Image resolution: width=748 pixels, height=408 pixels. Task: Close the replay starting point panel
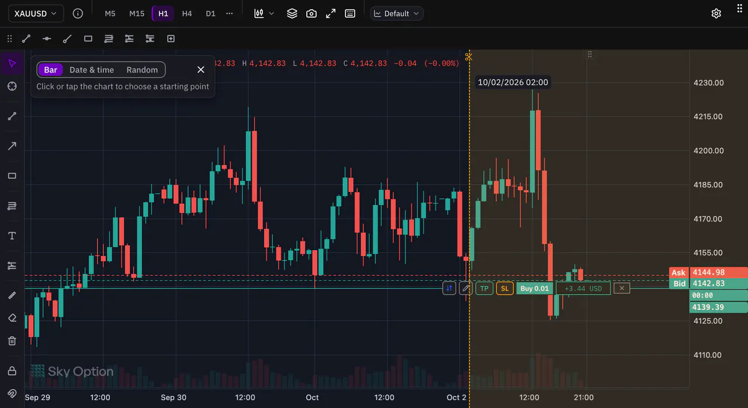coord(201,70)
